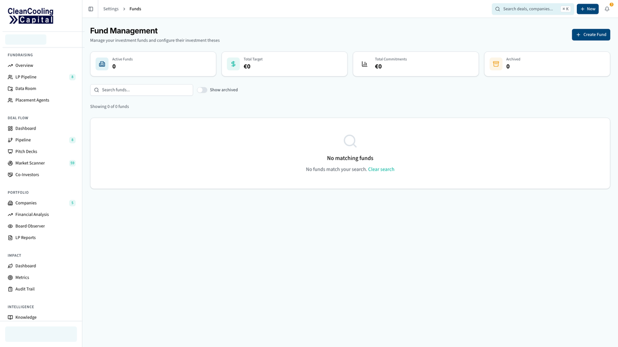Click the Archived box icon
Image resolution: width=618 pixels, height=347 pixels.
[x=496, y=64]
